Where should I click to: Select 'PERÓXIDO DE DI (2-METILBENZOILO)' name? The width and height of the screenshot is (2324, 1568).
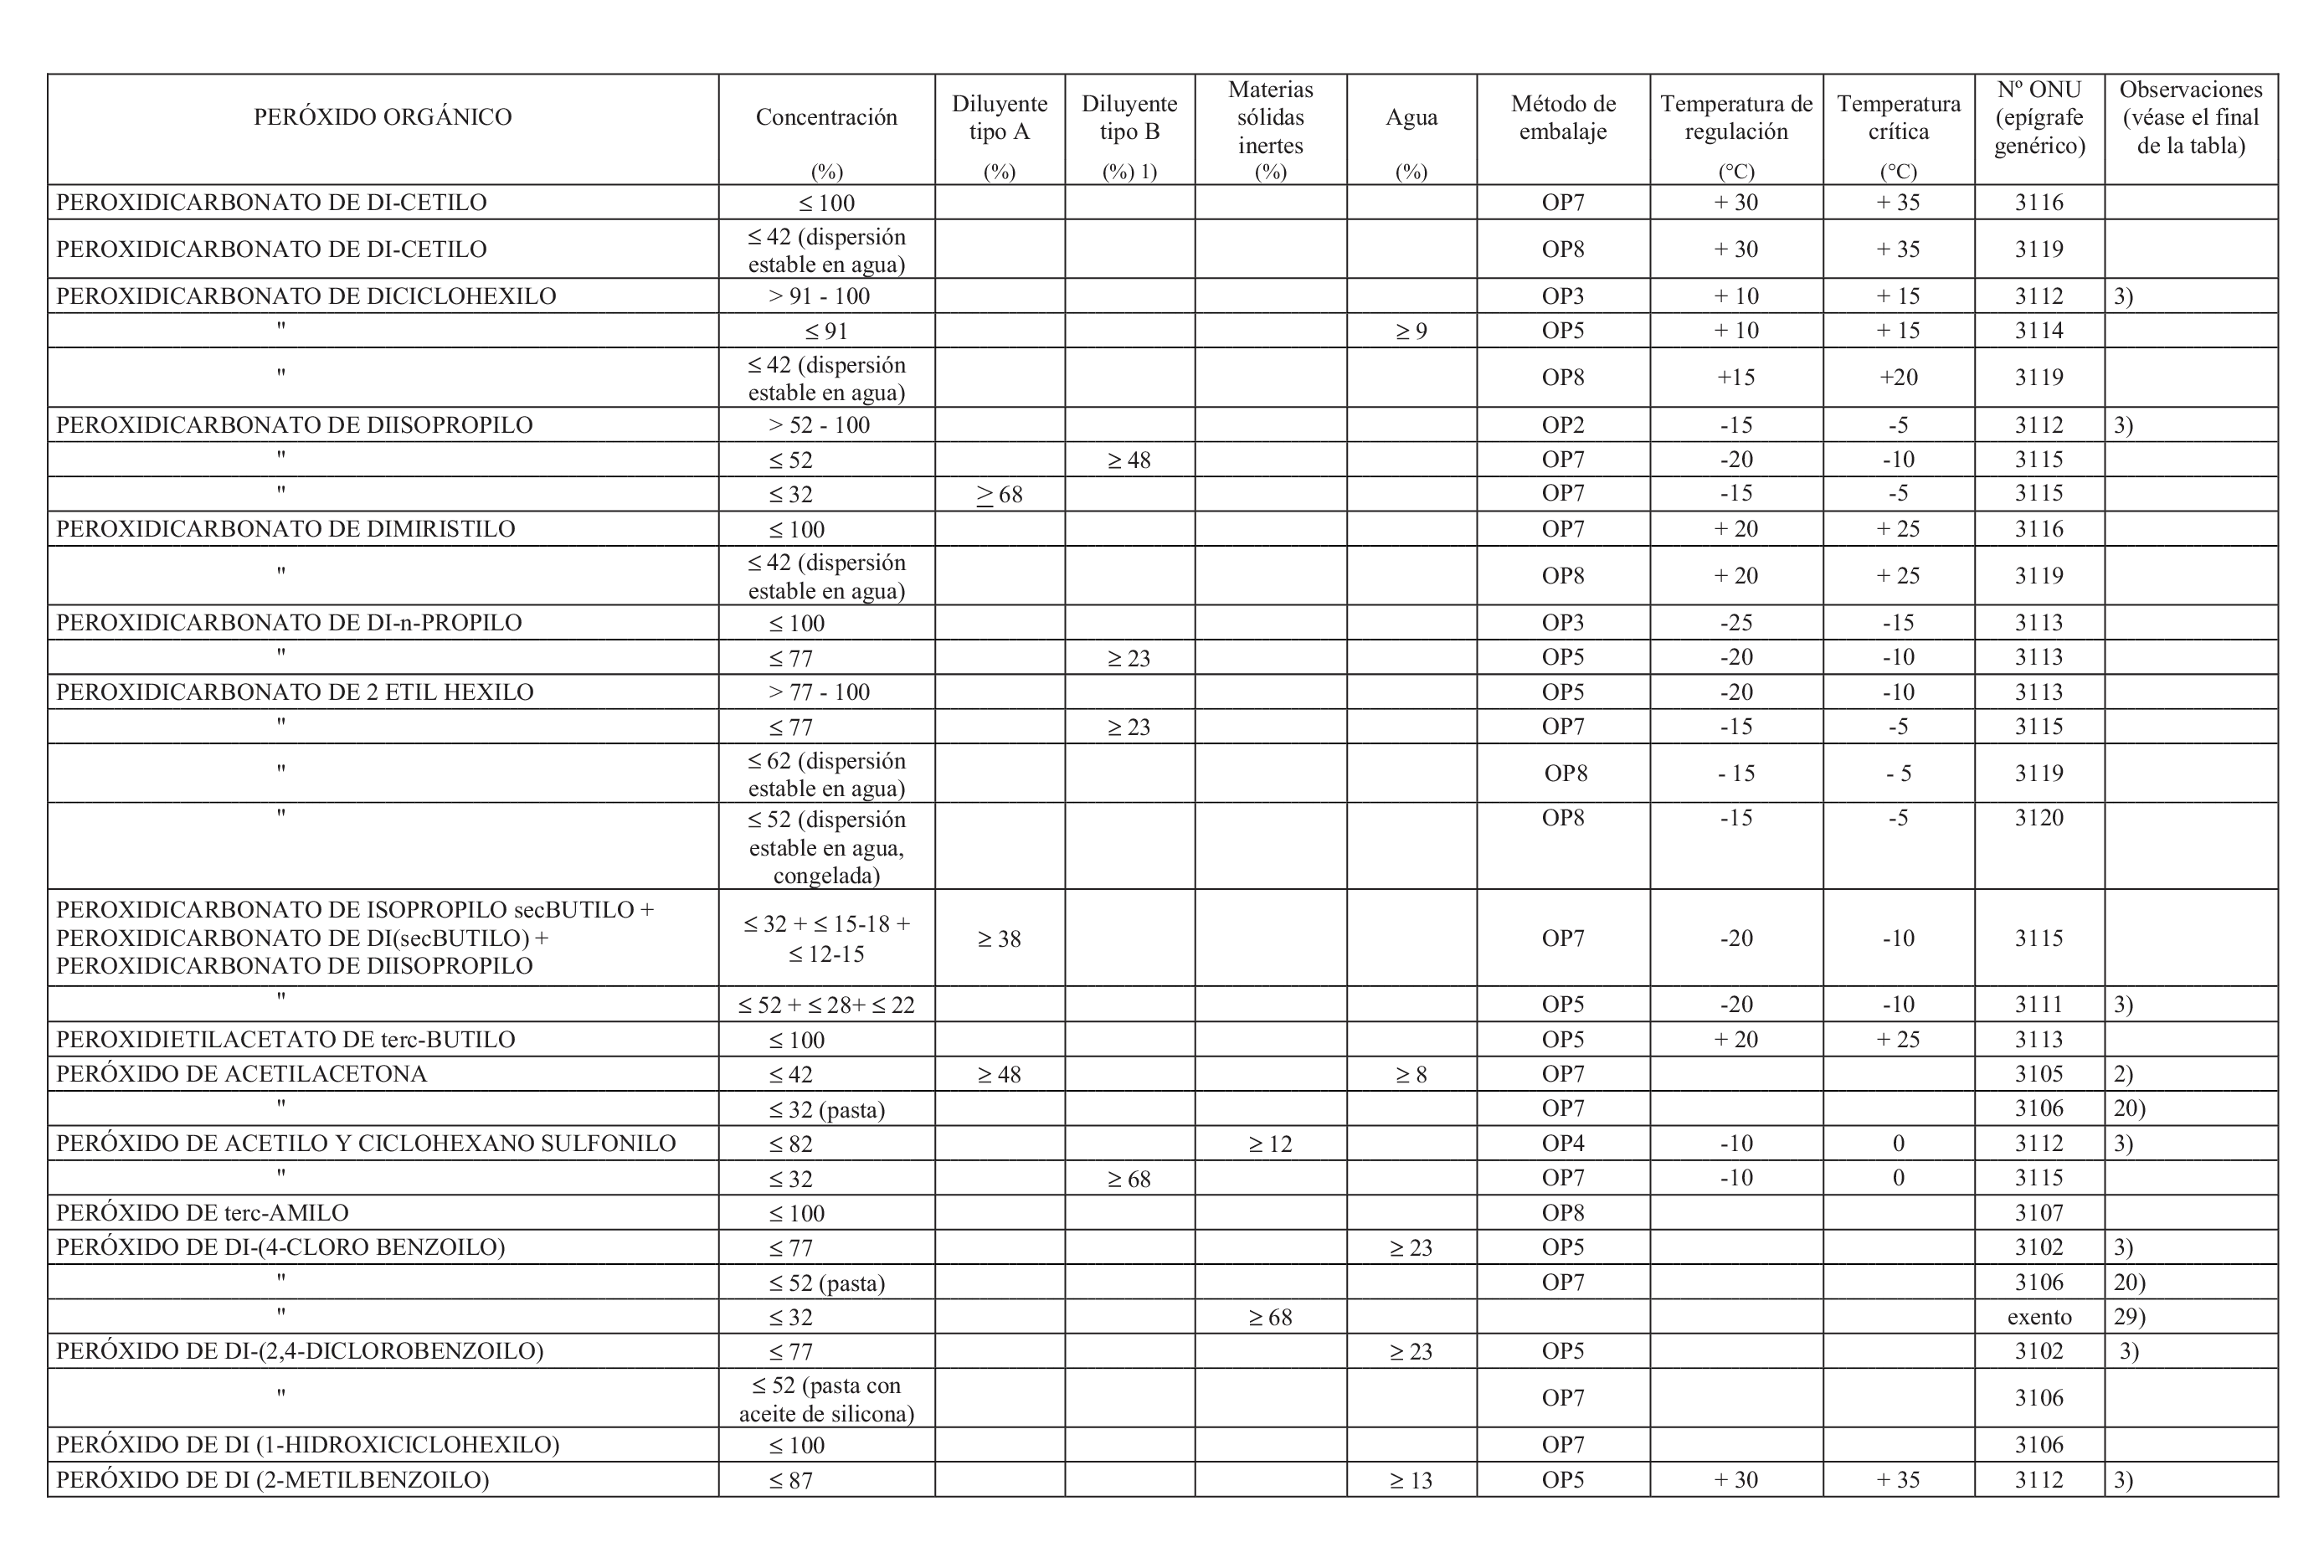click(272, 1480)
